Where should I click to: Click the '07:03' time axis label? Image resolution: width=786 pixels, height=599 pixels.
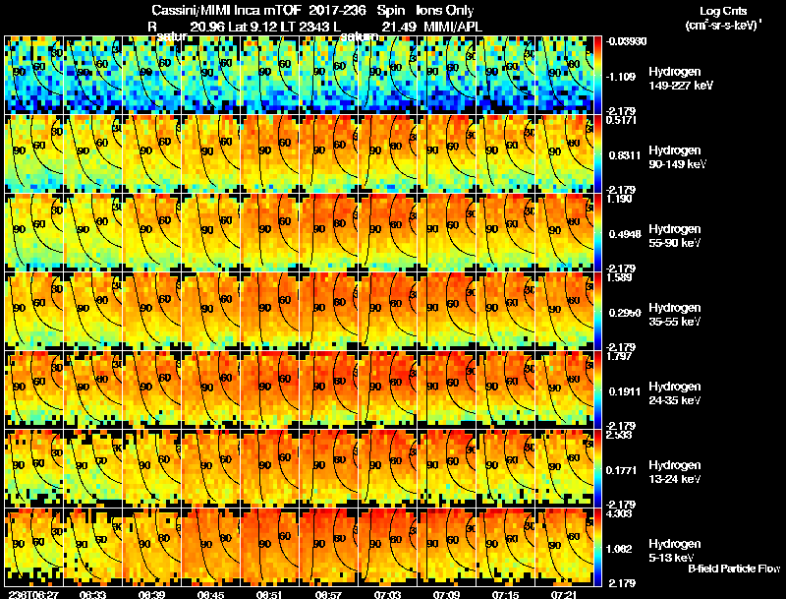point(387,594)
